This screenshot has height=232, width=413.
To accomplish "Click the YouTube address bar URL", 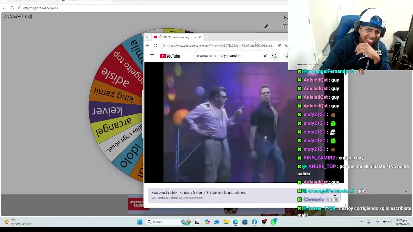I will pyautogui.click(x=220, y=46).
